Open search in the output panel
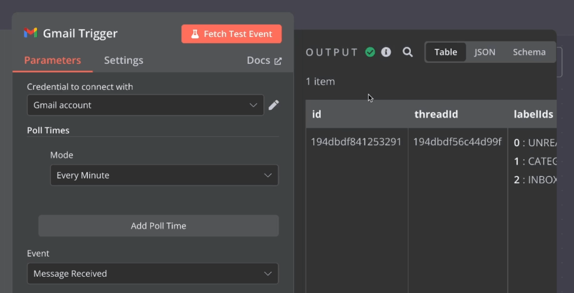 pyautogui.click(x=408, y=52)
